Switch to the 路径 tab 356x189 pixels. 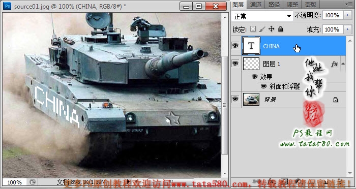[x=274, y=4]
